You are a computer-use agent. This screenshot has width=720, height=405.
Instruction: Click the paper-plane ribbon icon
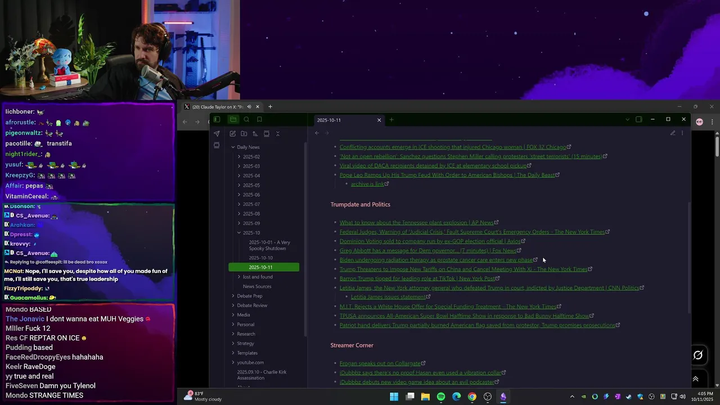[217, 134]
